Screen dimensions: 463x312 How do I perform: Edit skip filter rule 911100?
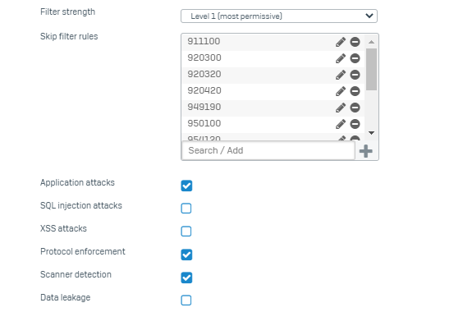[x=341, y=42]
